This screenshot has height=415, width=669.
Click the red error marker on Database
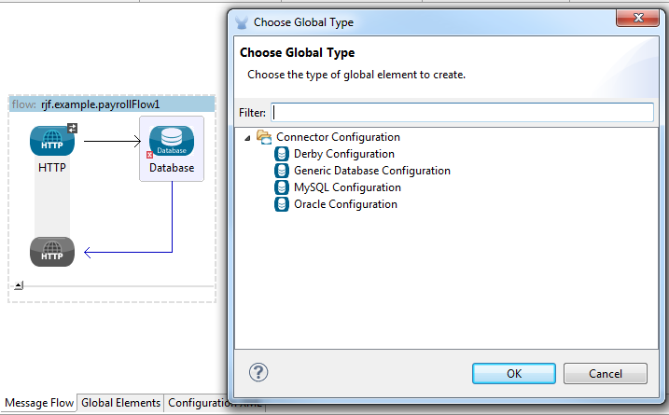click(149, 155)
